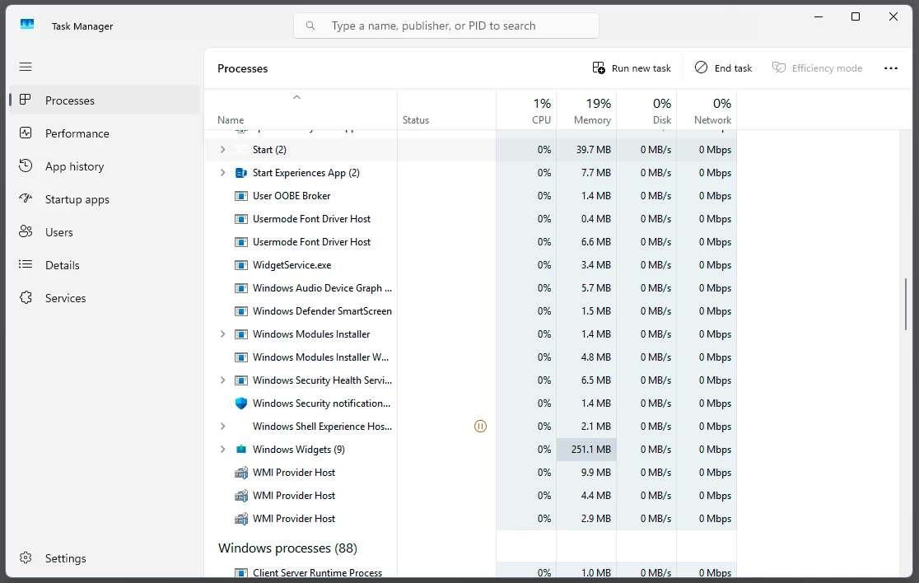Switch to the Details tab
This screenshot has height=583, width=919.
105,264
